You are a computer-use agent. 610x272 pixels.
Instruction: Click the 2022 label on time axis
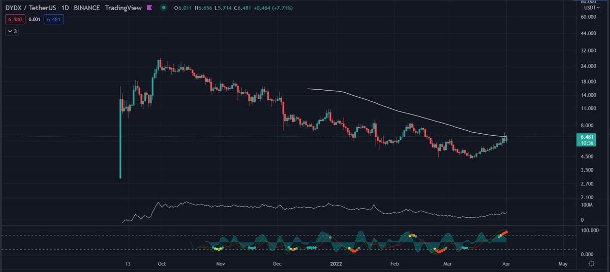pyautogui.click(x=337, y=264)
